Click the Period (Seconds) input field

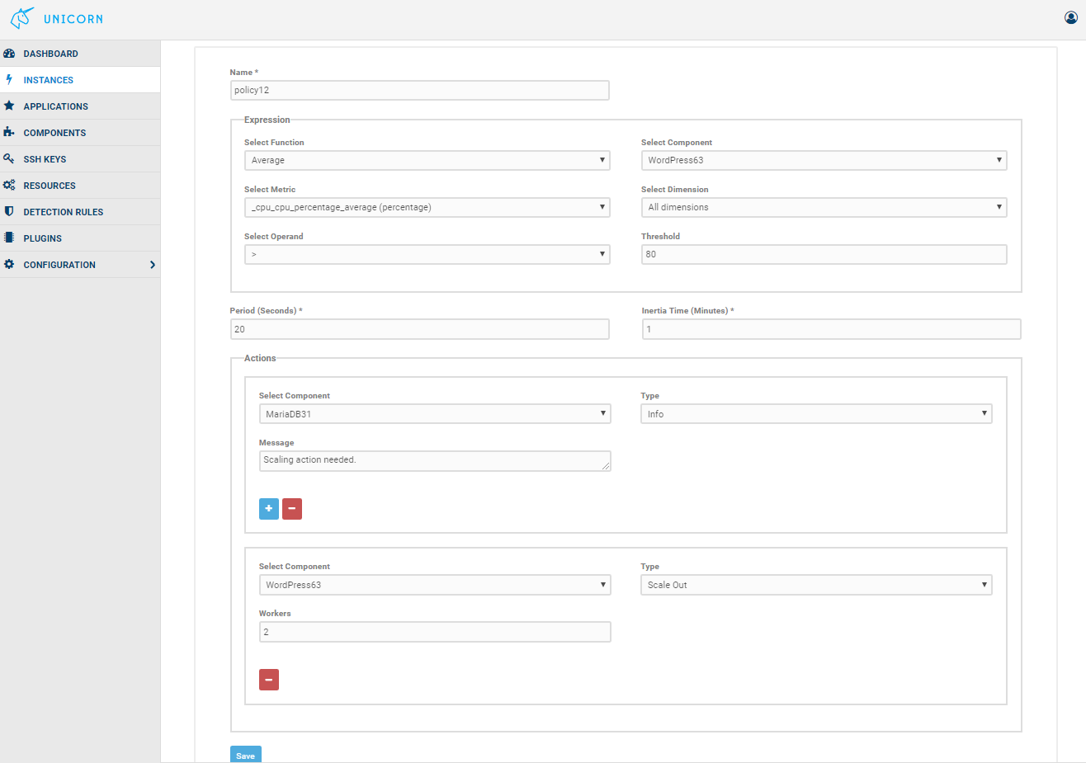click(x=420, y=329)
